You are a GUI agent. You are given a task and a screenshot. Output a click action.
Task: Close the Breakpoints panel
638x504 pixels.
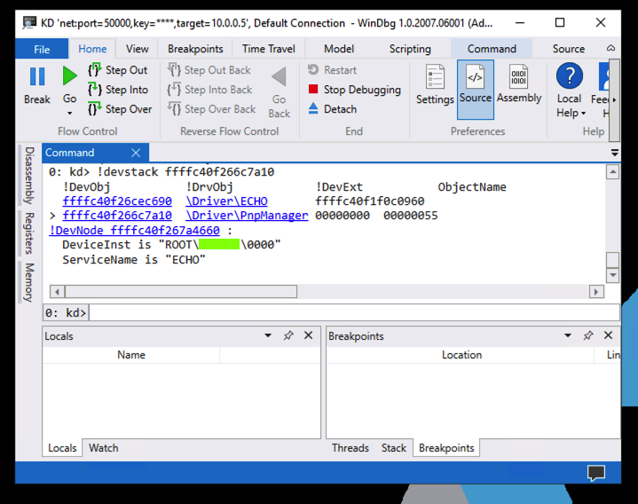click(609, 335)
